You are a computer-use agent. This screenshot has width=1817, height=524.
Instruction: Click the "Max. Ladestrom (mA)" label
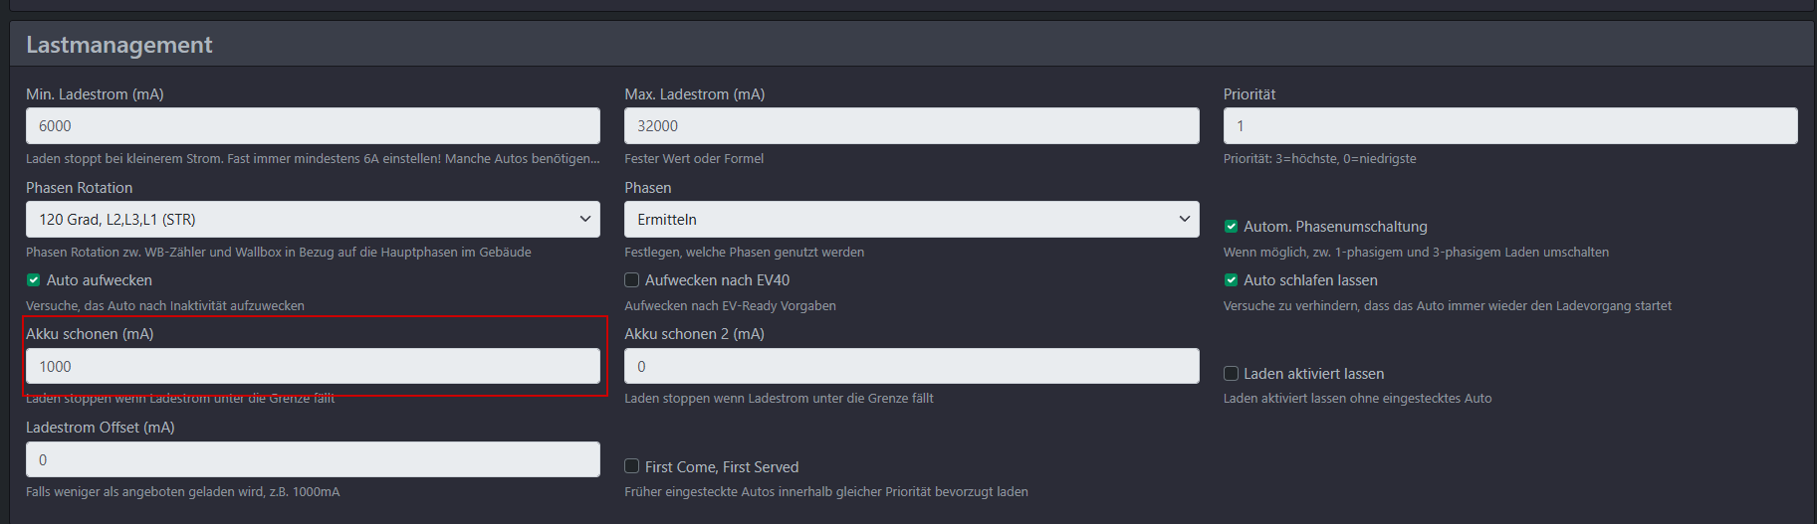tap(694, 94)
